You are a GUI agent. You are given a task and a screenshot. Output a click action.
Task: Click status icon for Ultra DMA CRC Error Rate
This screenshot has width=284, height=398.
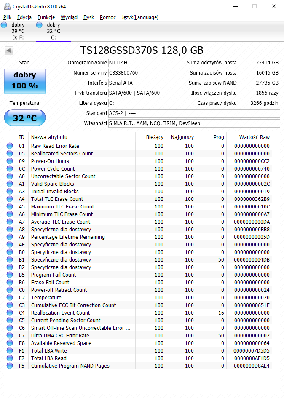[x=10, y=336]
